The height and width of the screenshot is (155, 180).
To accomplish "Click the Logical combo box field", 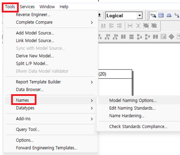I will click(124, 15).
